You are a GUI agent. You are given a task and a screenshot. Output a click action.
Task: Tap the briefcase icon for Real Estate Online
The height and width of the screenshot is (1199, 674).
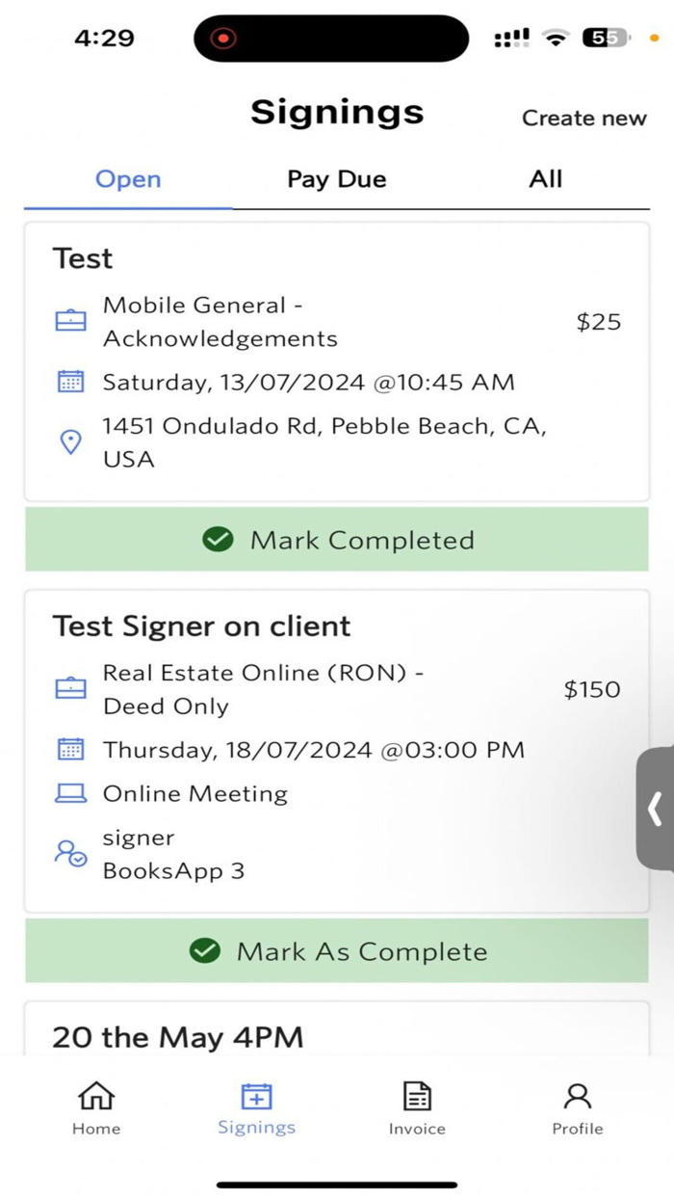70,688
